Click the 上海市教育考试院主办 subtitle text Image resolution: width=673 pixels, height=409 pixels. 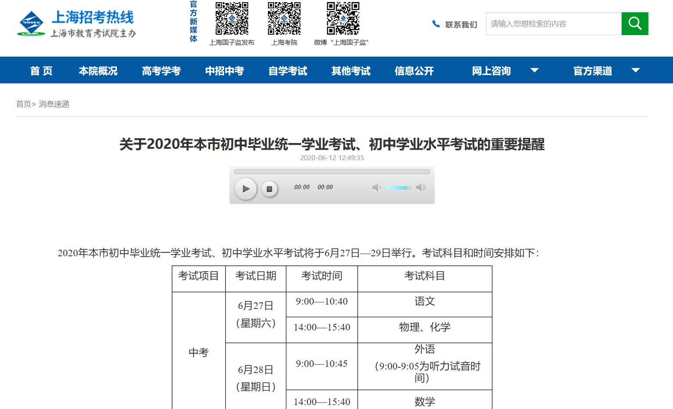point(93,33)
